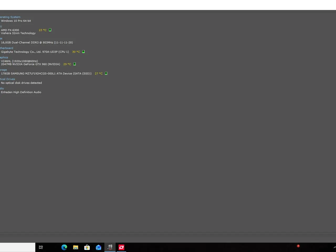Click the GPU temperature value 29 °C
The height and width of the screenshot is (252, 336).
[67, 64]
